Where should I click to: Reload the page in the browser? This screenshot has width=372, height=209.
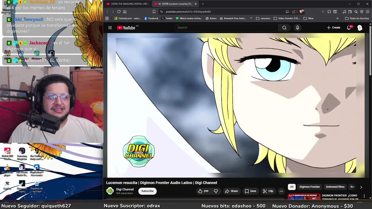(x=119, y=12)
